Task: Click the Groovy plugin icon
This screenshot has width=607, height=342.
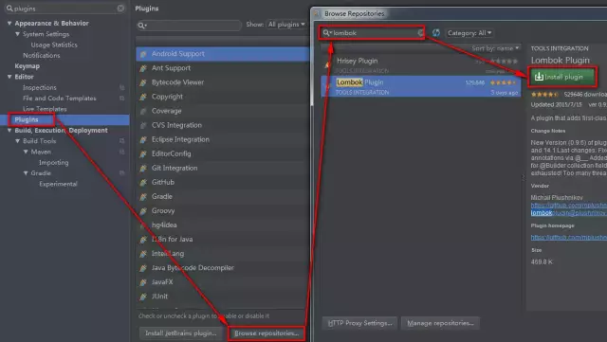Action: point(143,211)
